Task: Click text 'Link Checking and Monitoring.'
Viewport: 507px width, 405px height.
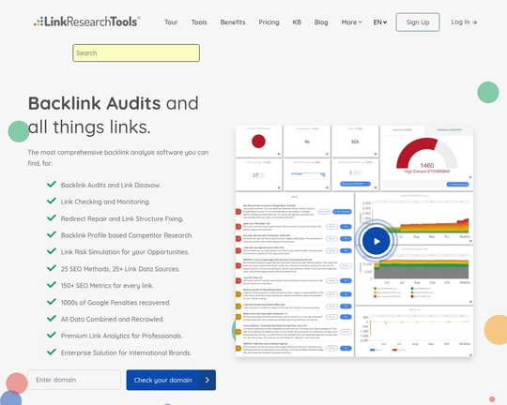Action: tap(105, 202)
